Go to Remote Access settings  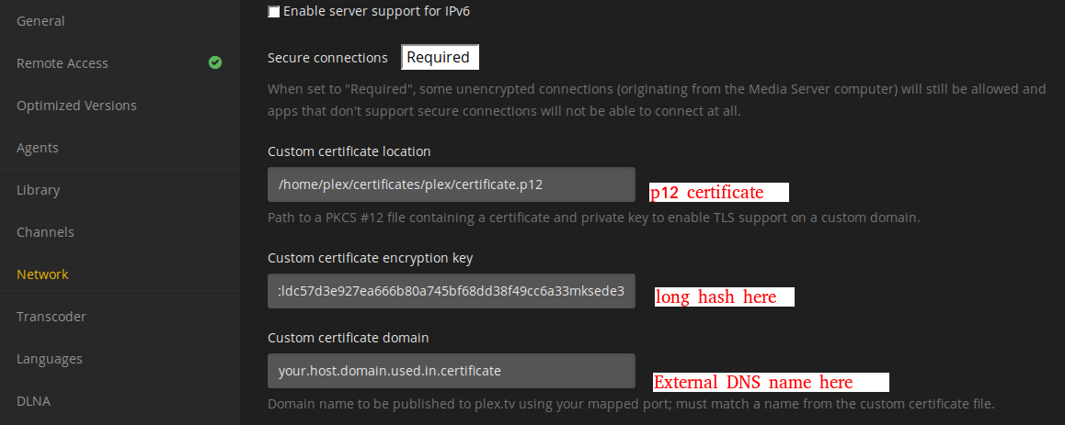tap(63, 63)
